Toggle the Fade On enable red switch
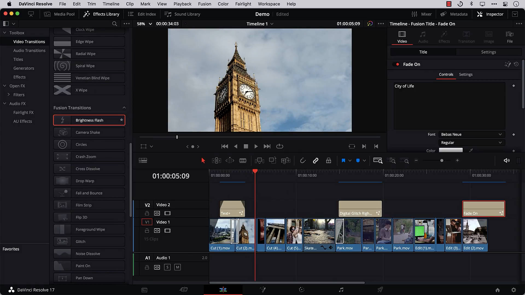Viewport: 525px width, 295px height. tap(396, 64)
